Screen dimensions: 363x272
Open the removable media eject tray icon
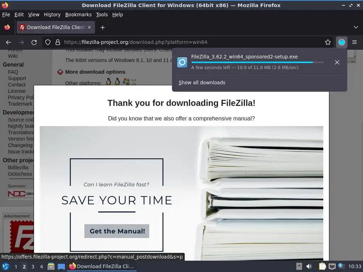(299, 266)
